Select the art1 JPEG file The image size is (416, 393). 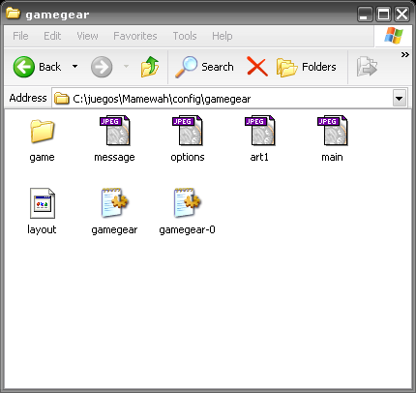(259, 131)
